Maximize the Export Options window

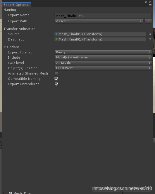click(x=146, y=2)
